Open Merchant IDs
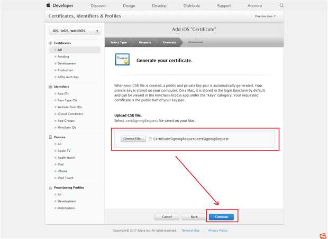 click(x=67, y=128)
